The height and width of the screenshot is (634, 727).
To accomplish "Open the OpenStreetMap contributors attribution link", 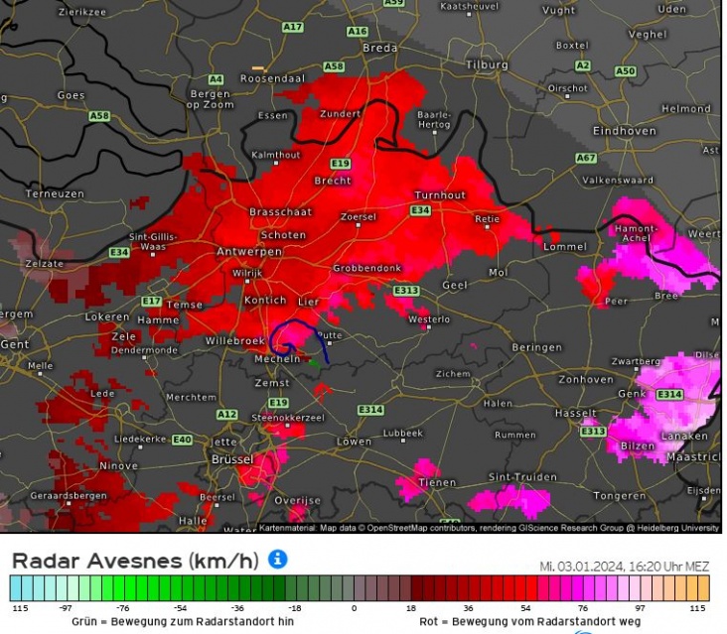I will [x=407, y=528].
